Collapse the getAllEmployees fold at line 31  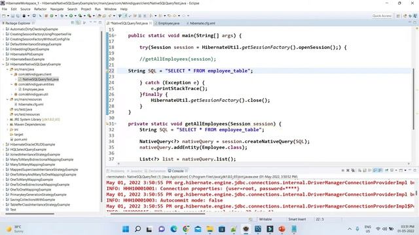tap(116, 123)
